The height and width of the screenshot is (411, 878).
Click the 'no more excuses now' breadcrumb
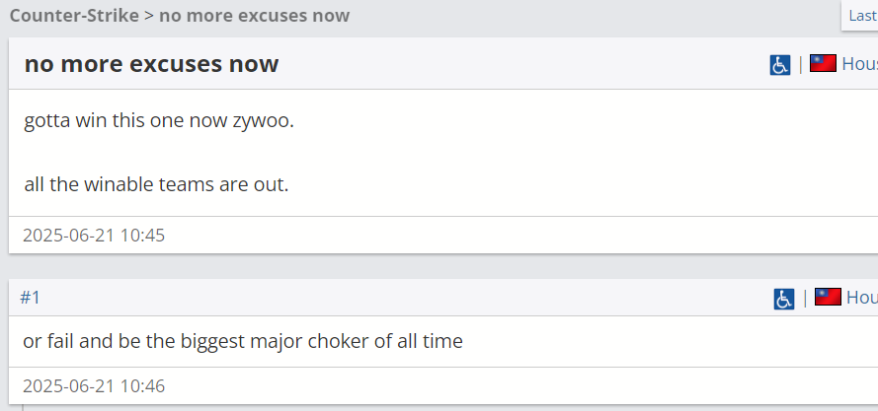pos(254,15)
